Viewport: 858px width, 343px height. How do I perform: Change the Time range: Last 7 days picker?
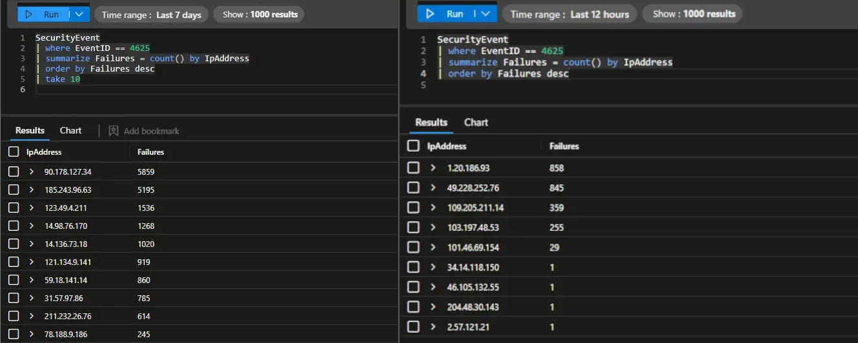[x=152, y=14]
